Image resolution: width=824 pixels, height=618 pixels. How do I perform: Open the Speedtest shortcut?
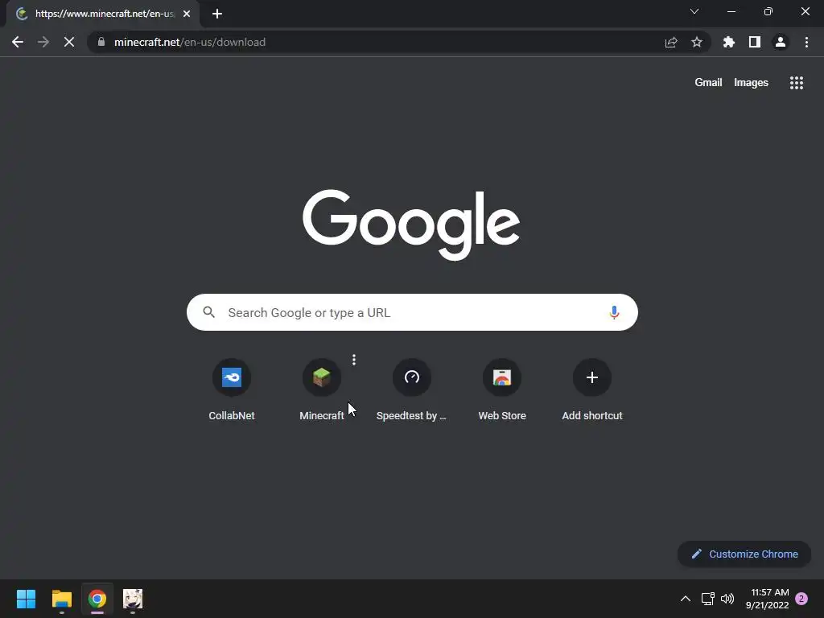click(411, 390)
